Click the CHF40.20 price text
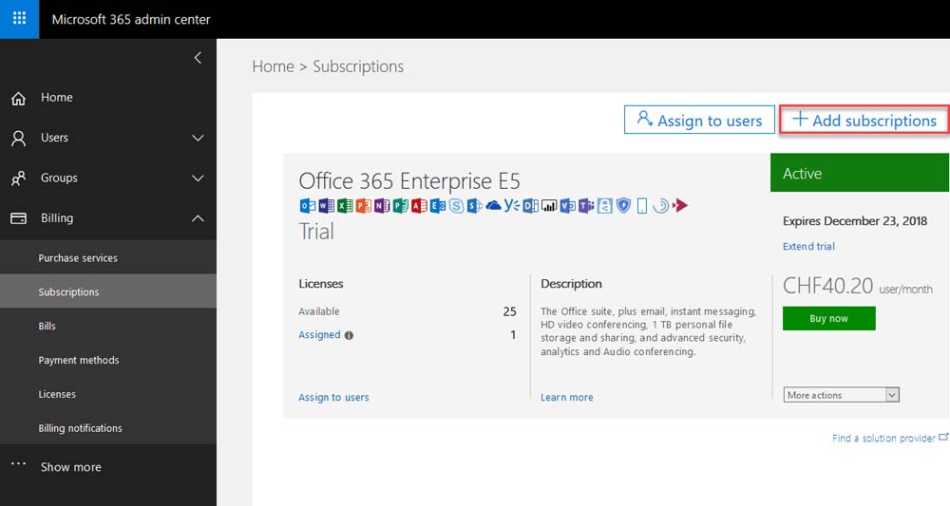 pyautogui.click(x=827, y=286)
